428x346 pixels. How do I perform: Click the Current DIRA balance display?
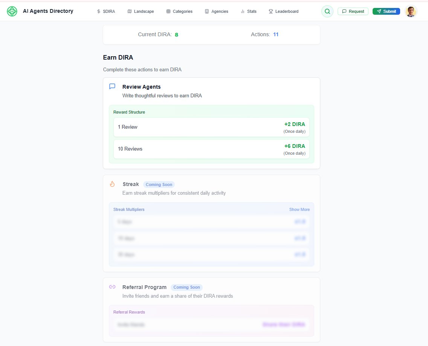click(159, 34)
